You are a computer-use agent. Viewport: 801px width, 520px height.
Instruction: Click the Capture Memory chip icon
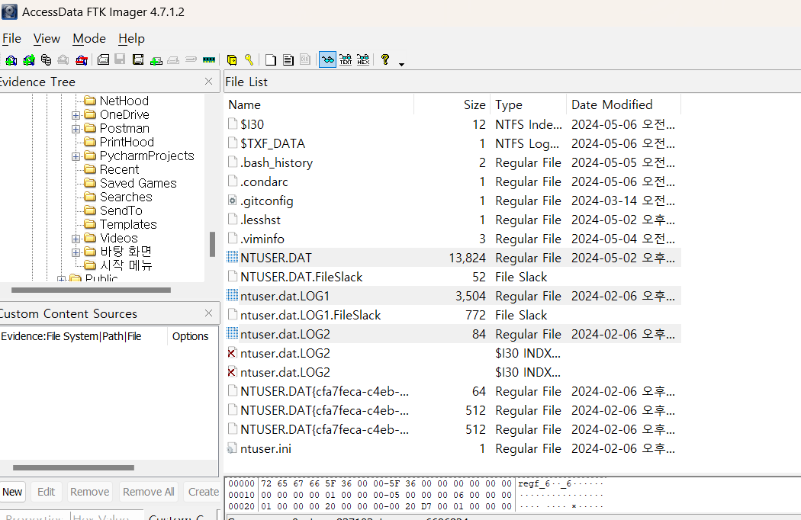coord(209,59)
